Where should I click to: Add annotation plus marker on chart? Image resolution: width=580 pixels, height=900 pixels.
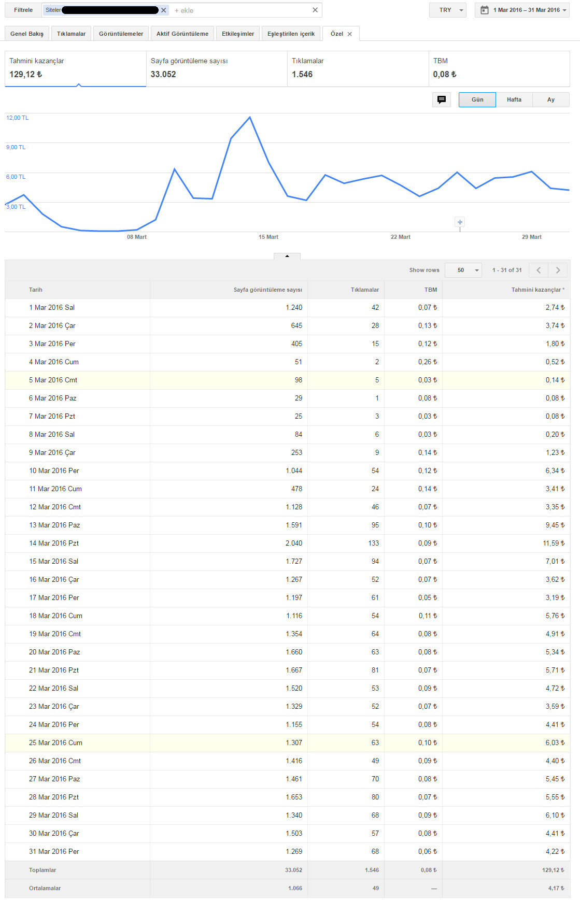click(x=460, y=222)
